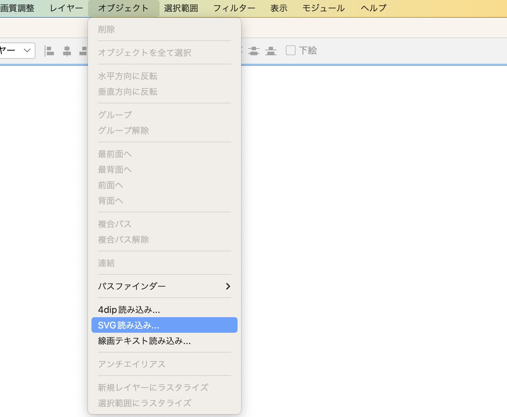
Task: Open the レイヤー menu in menu bar
Action: point(66,8)
